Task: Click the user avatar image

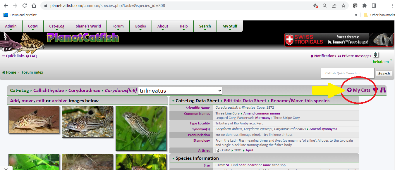Action: (x=376, y=55)
